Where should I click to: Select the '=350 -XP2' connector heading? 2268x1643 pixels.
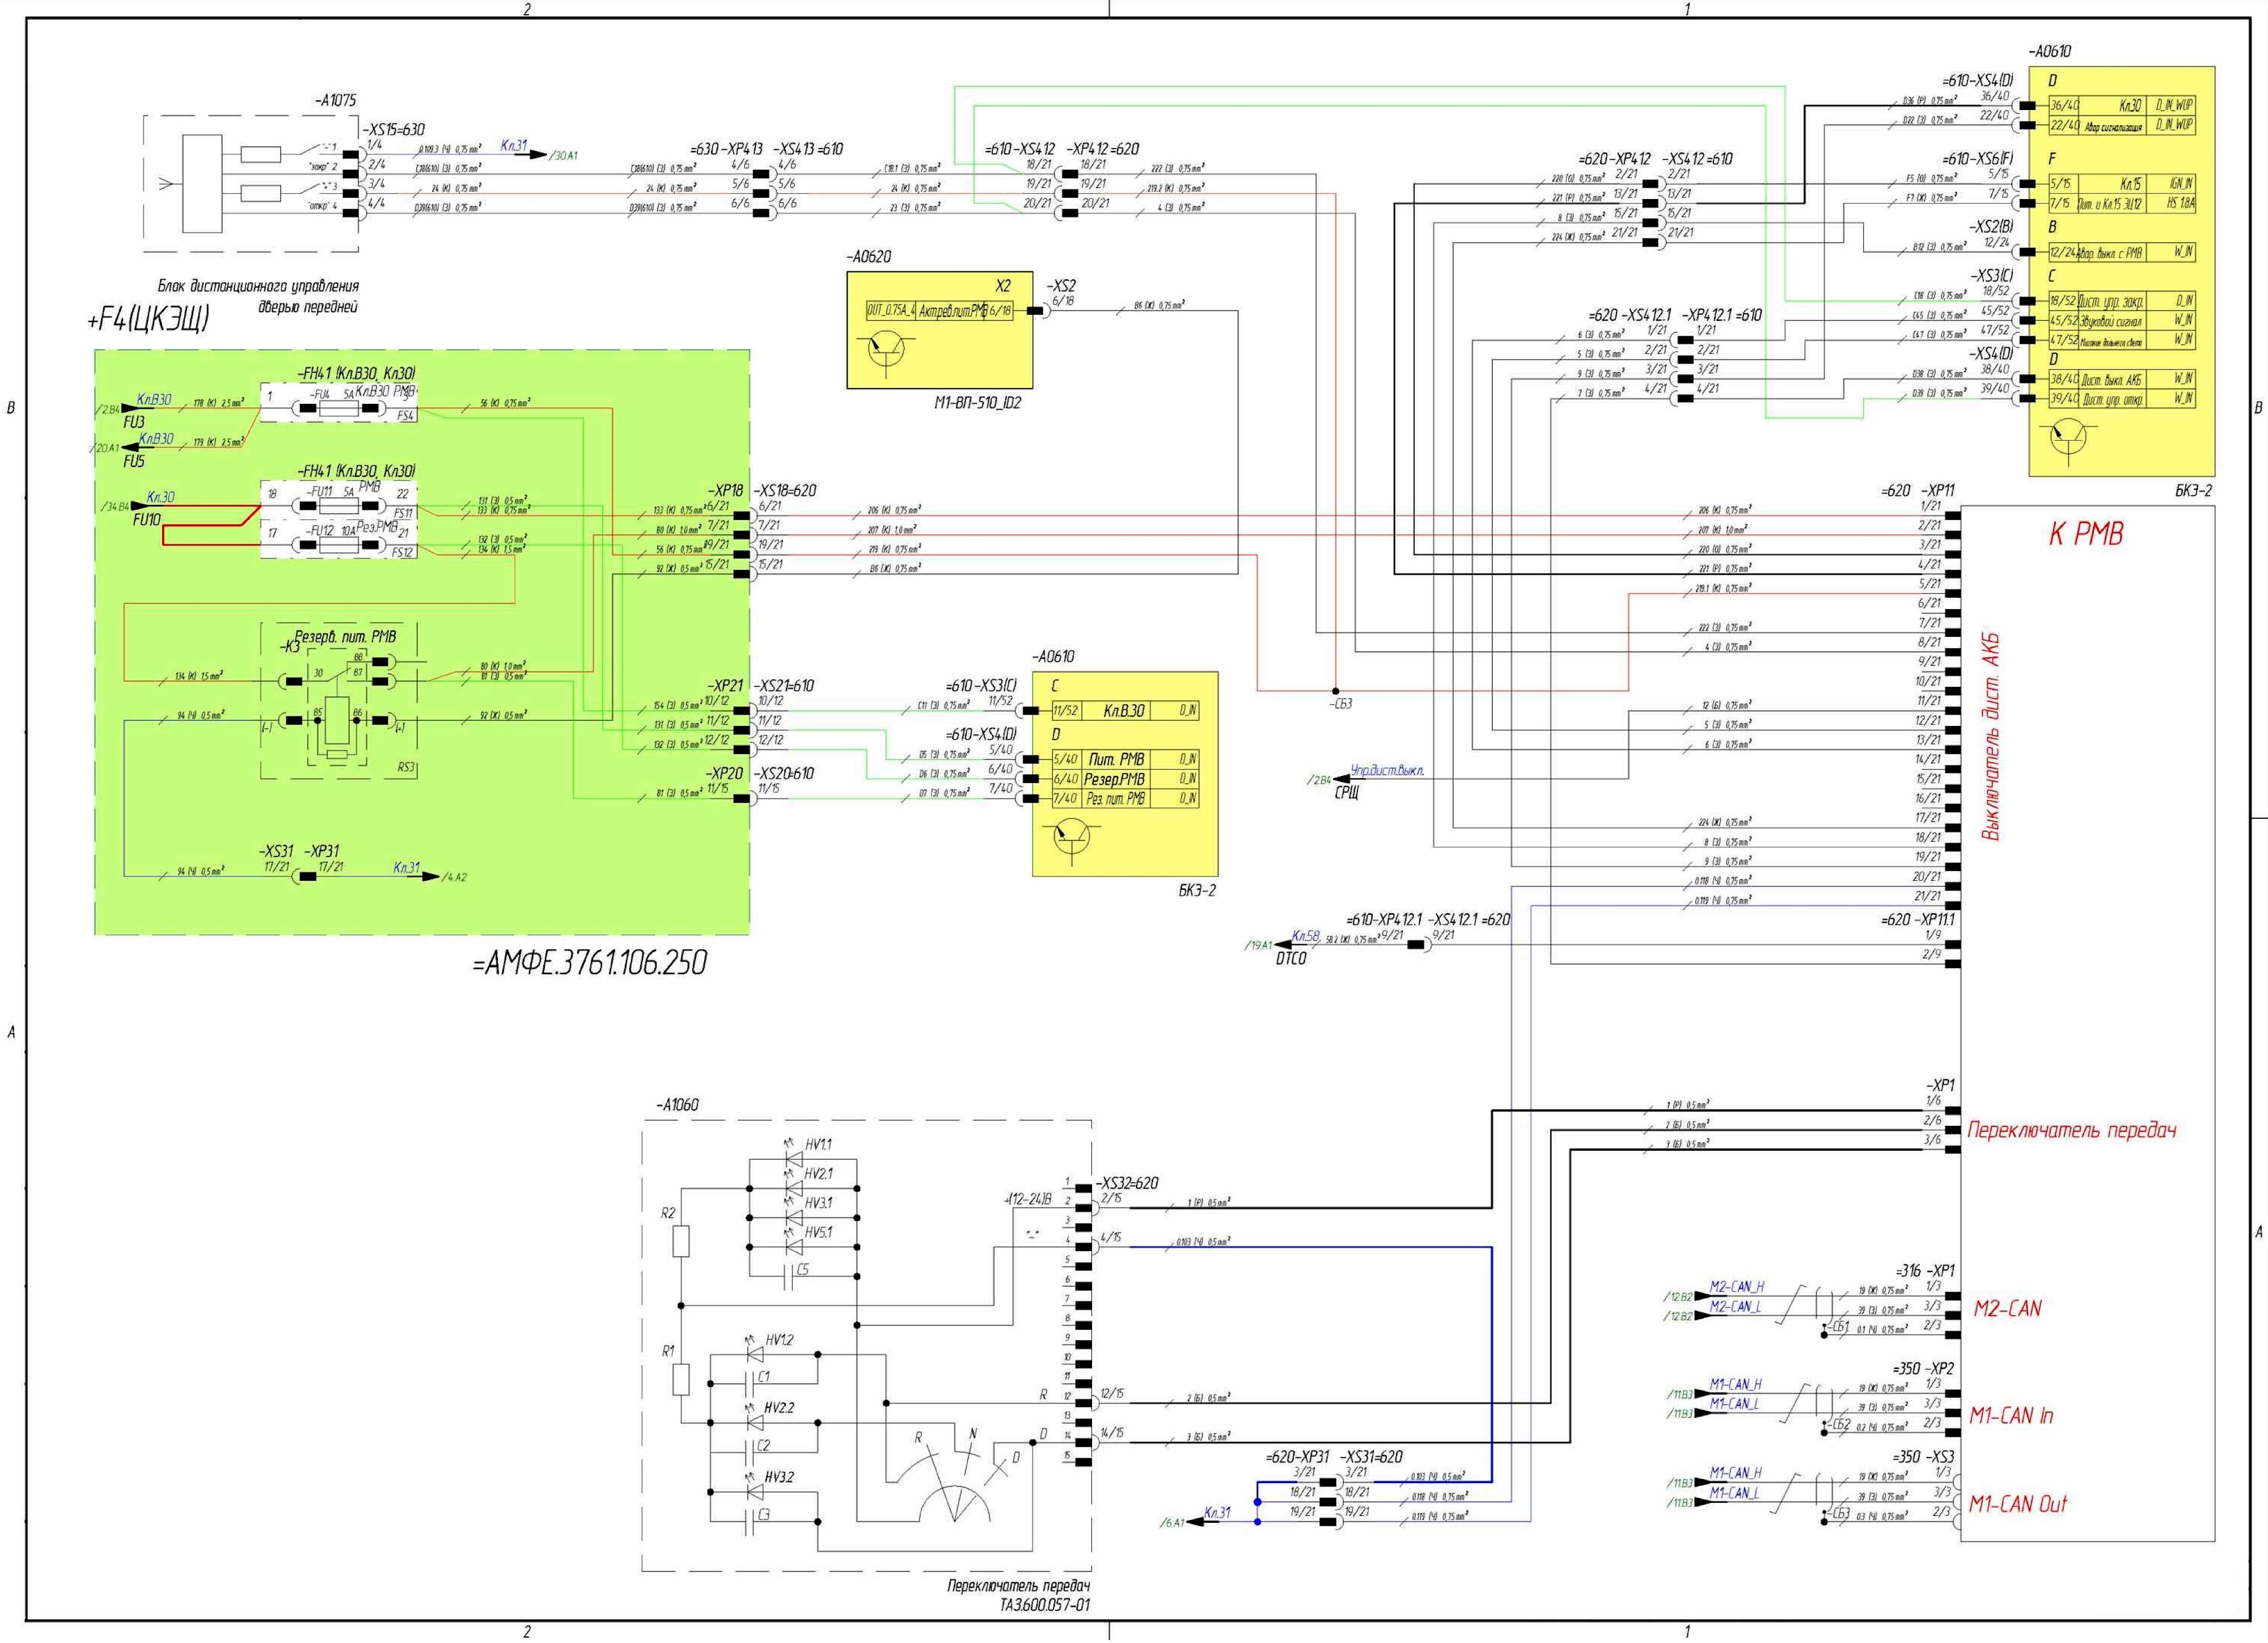(1923, 1368)
